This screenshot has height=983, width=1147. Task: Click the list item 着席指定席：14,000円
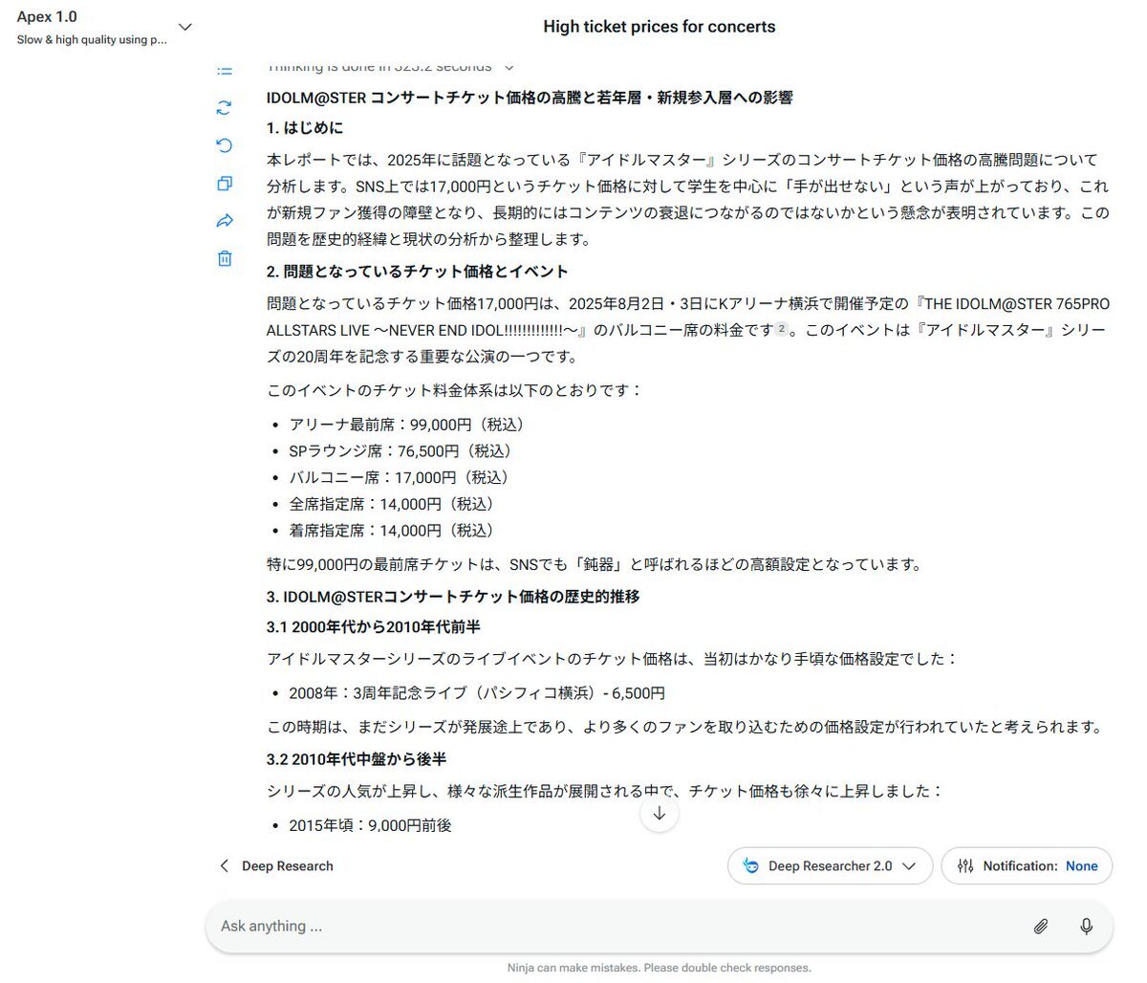click(392, 530)
